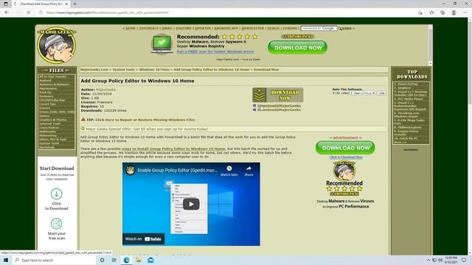472x265 pixels.
Task: Play the YouTube video
Action: coord(191,204)
